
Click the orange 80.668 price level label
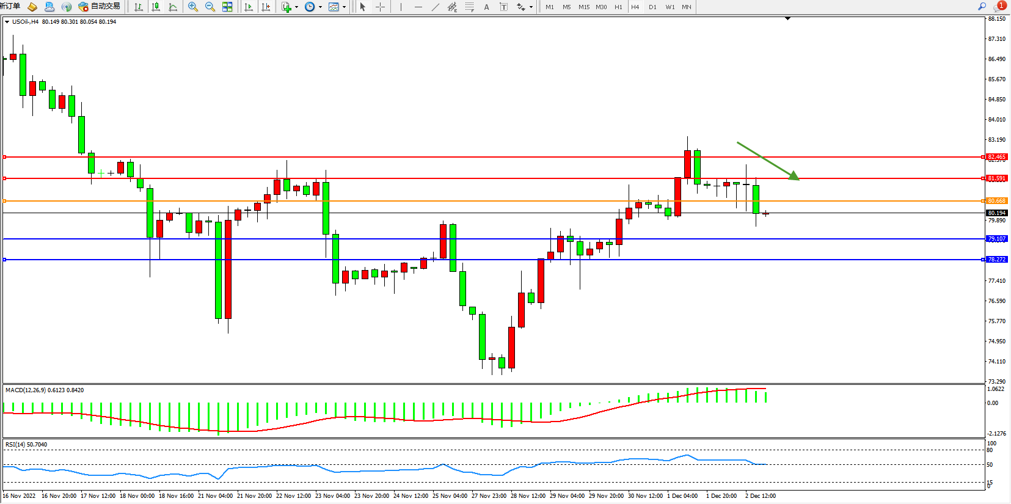click(x=996, y=201)
